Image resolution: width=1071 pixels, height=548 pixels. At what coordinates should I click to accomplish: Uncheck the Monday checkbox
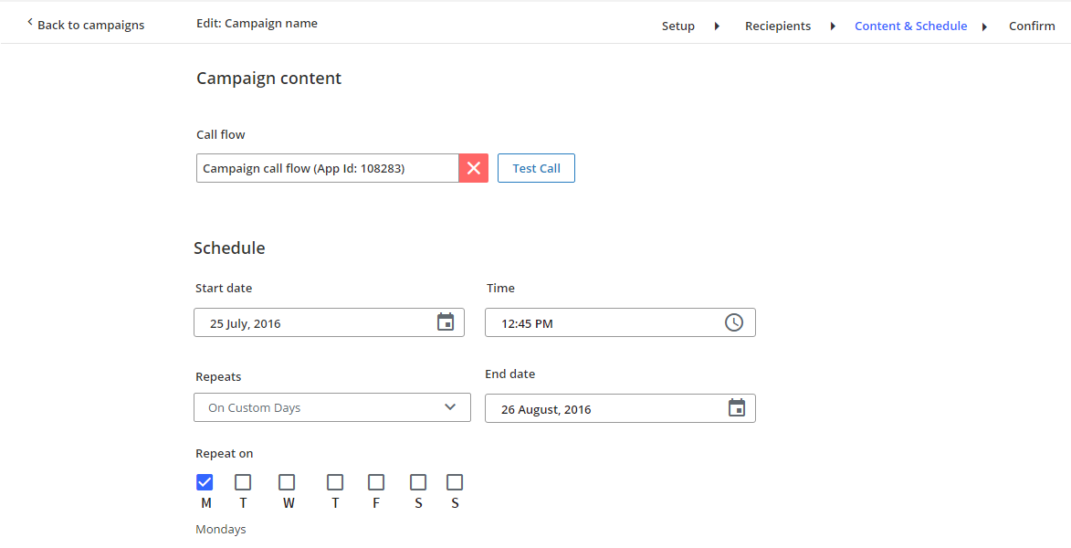tap(205, 482)
